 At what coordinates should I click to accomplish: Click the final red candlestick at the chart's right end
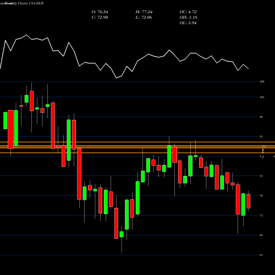[249, 201]
